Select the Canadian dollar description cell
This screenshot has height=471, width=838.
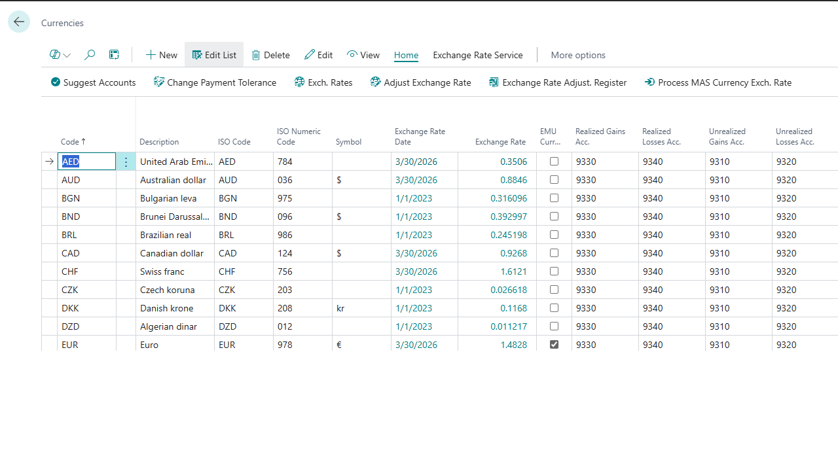tap(175, 253)
